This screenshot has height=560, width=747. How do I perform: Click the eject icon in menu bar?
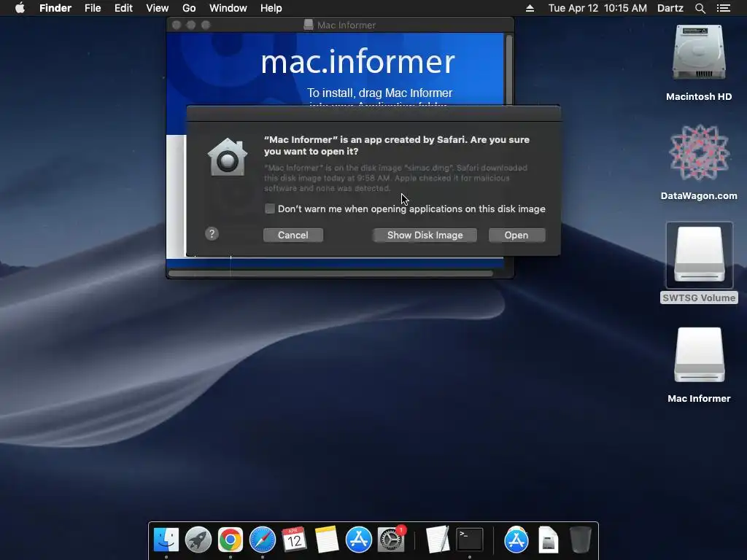click(x=530, y=8)
